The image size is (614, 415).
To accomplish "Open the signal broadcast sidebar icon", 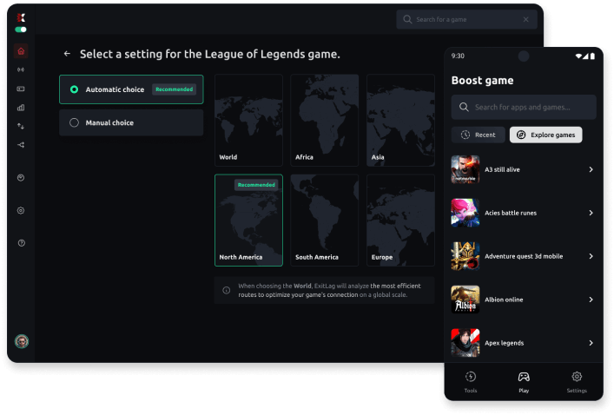I will coord(21,69).
